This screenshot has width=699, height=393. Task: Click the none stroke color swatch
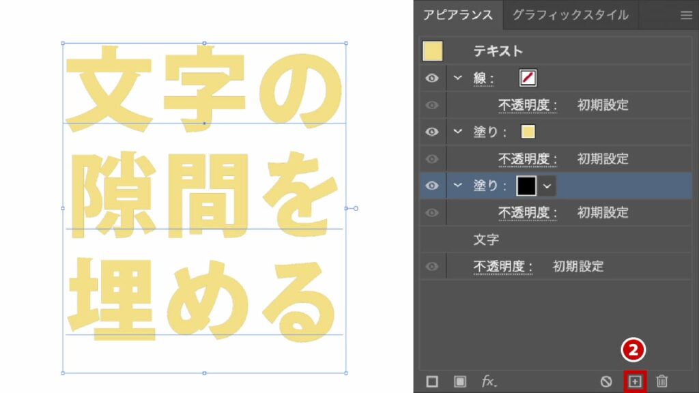[528, 78]
